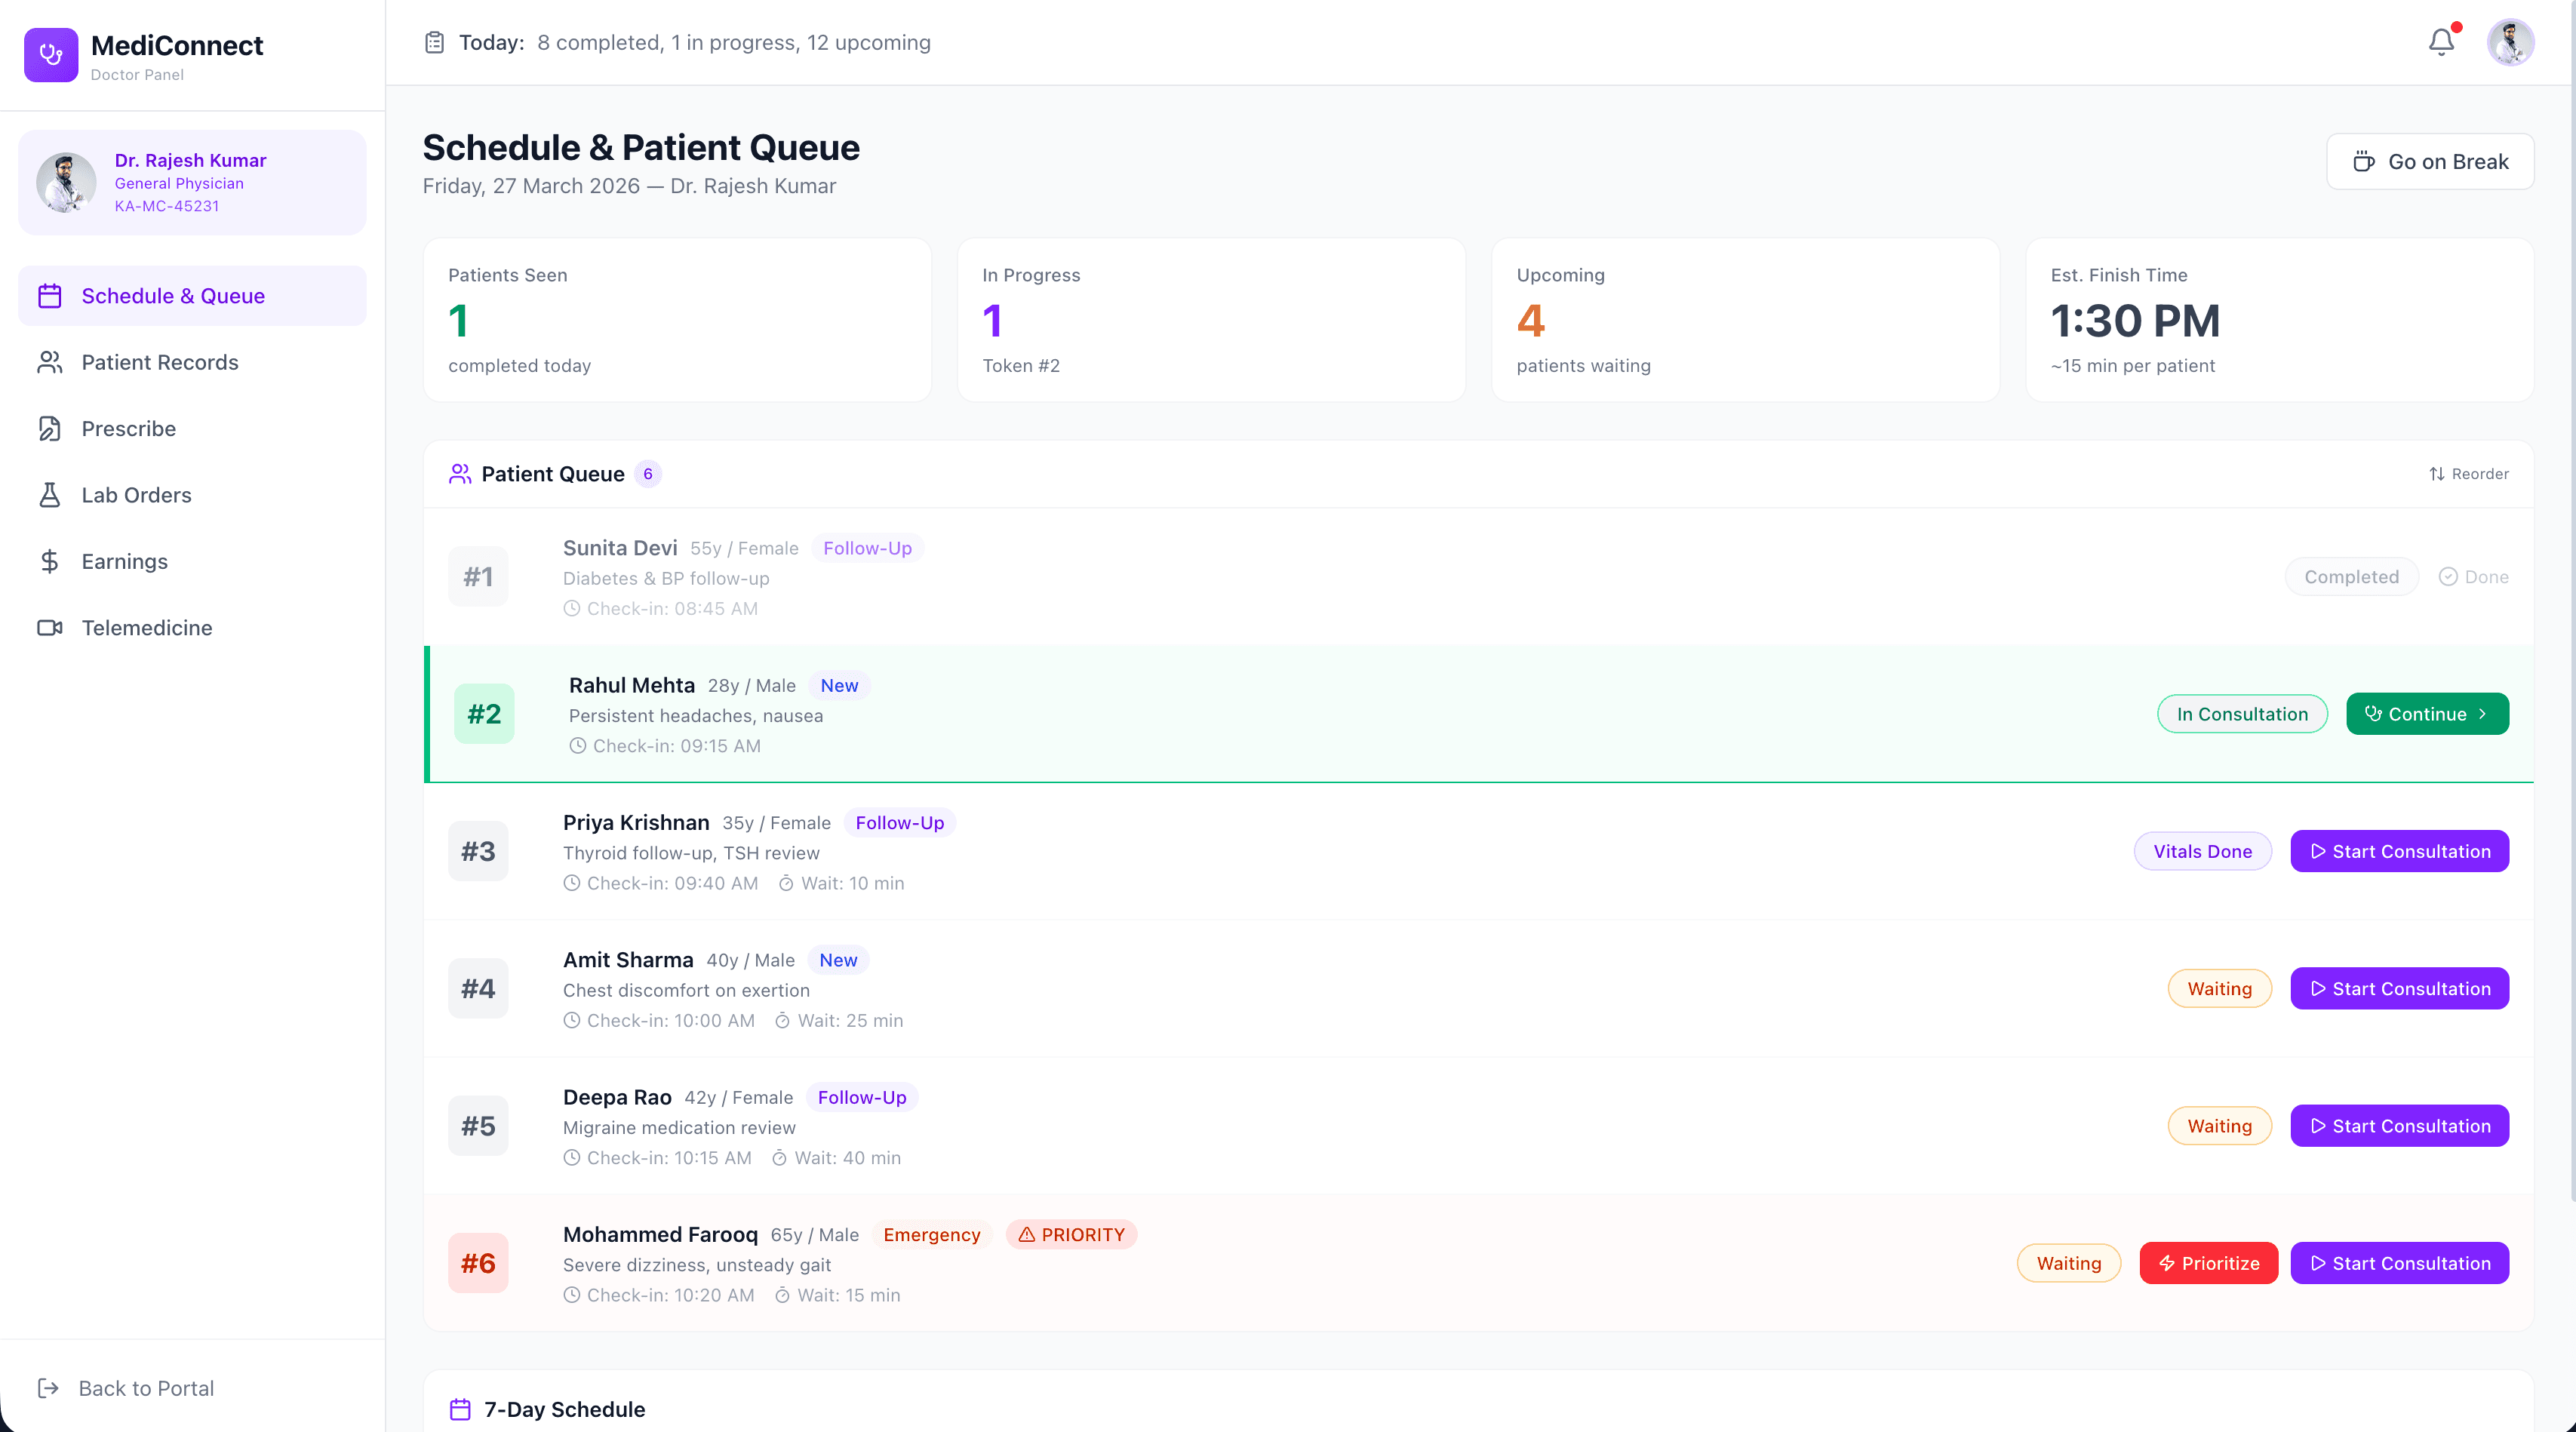Open notifications from the bell icon

[2440, 42]
